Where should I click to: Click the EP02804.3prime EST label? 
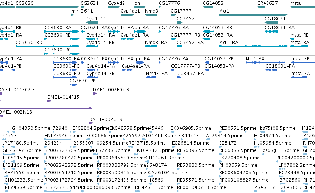click(x=91, y=128)
